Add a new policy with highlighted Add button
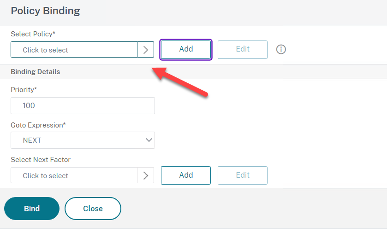The width and height of the screenshot is (387, 232). (186, 50)
